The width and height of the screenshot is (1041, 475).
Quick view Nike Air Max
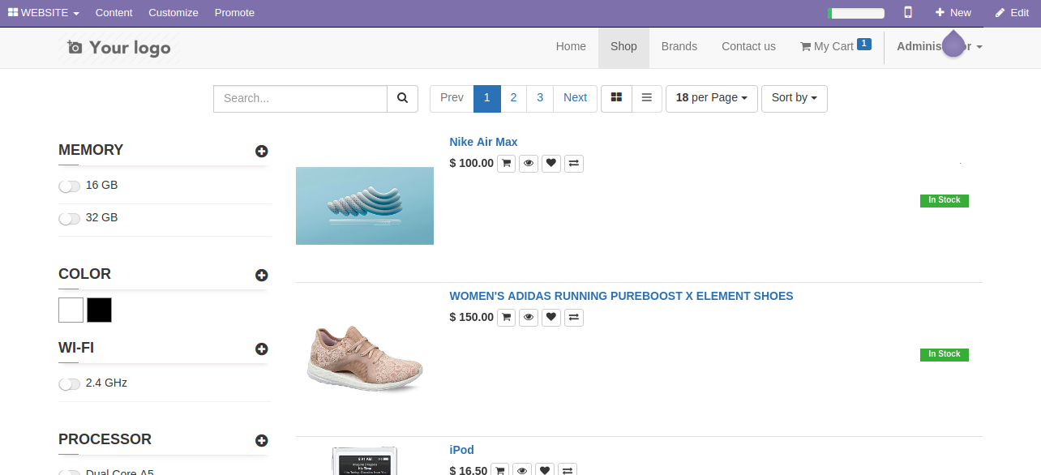[x=529, y=163]
